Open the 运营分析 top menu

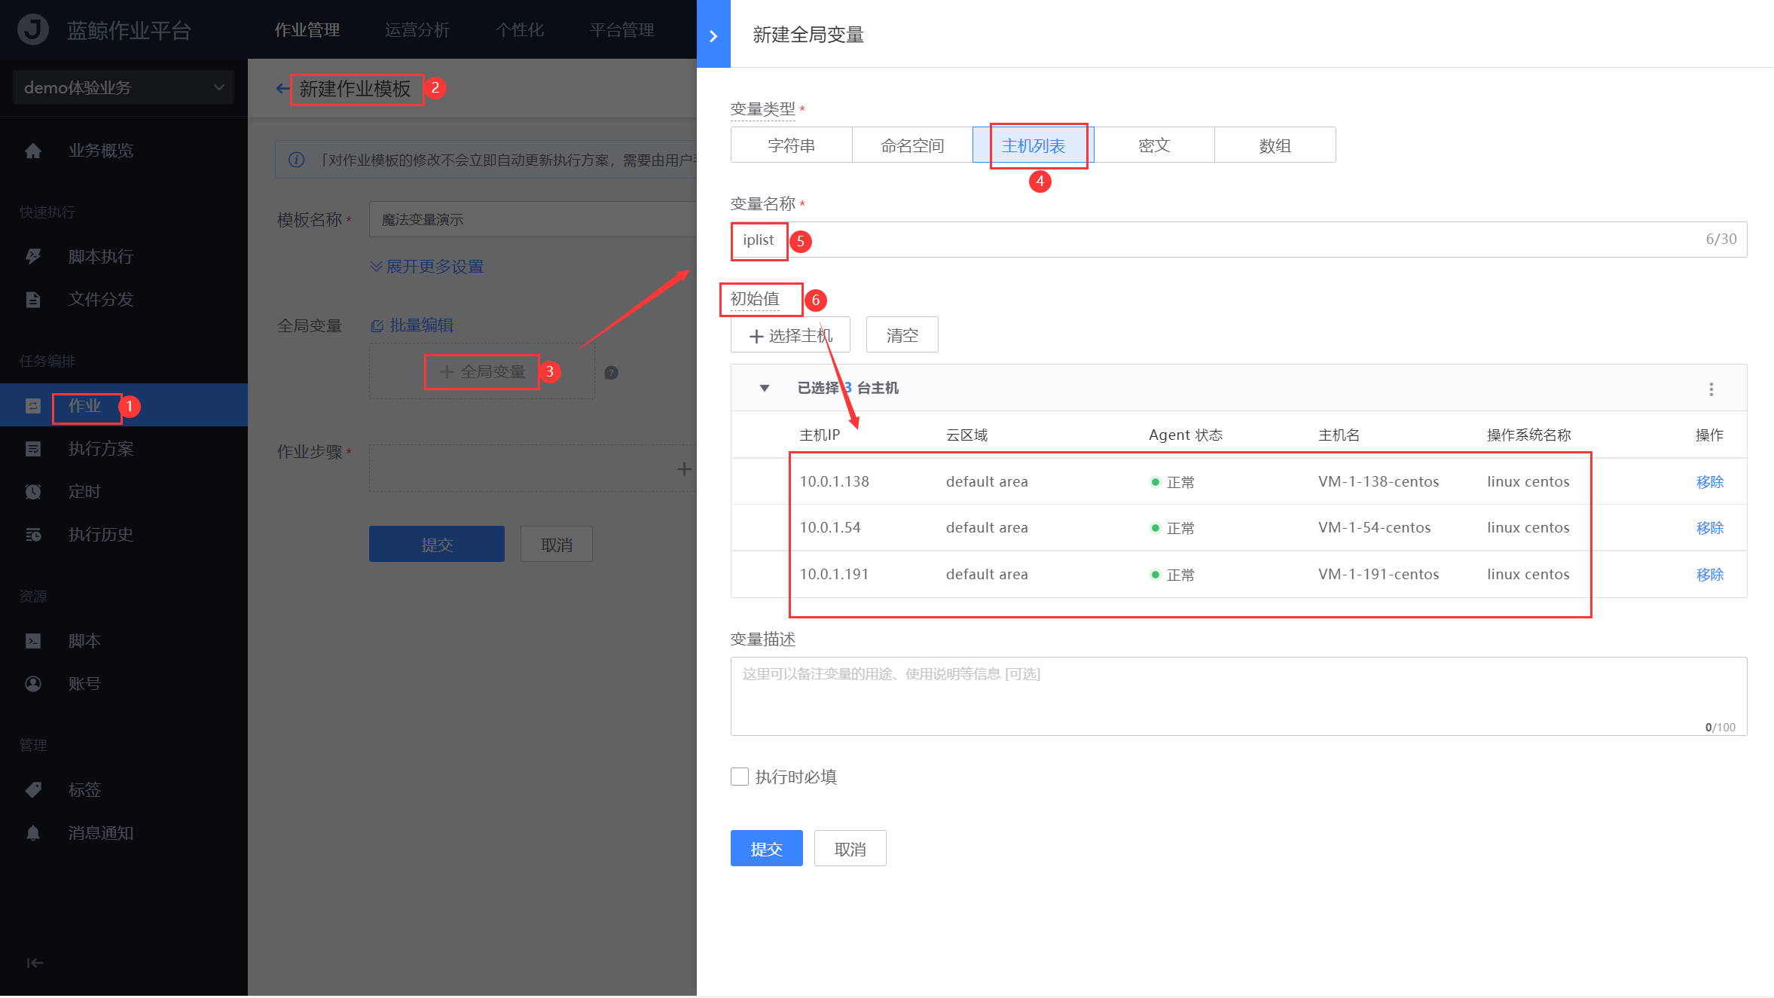tap(417, 30)
